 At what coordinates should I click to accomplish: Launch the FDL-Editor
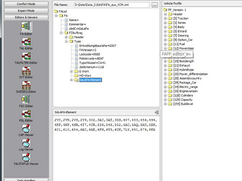click(x=26, y=114)
